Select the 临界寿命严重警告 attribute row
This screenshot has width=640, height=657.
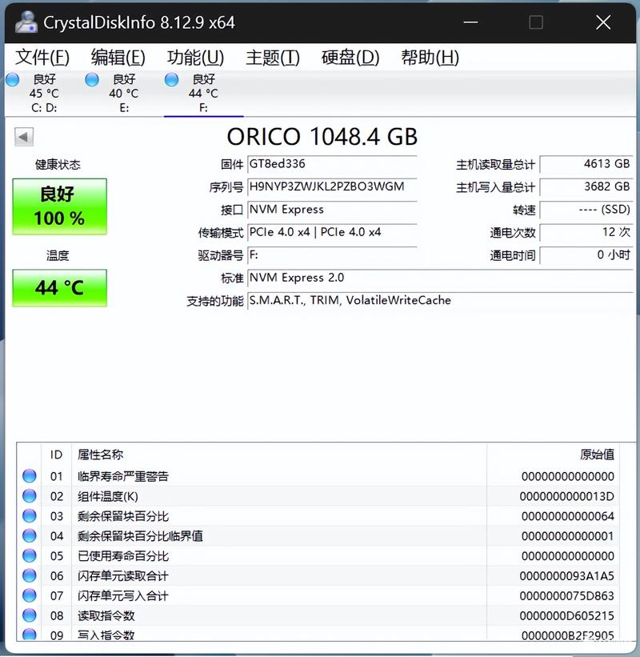pyautogui.click(x=318, y=476)
